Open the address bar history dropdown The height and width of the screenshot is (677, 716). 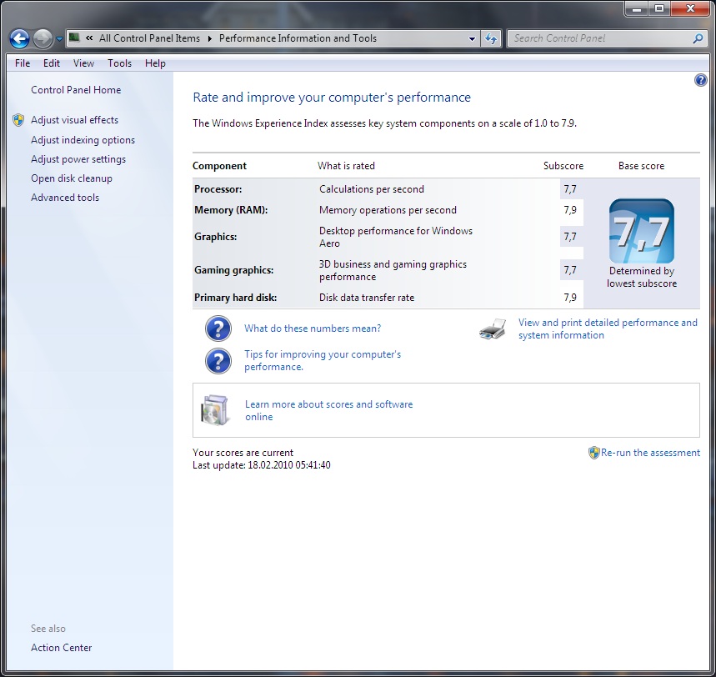(x=472, y=39)
